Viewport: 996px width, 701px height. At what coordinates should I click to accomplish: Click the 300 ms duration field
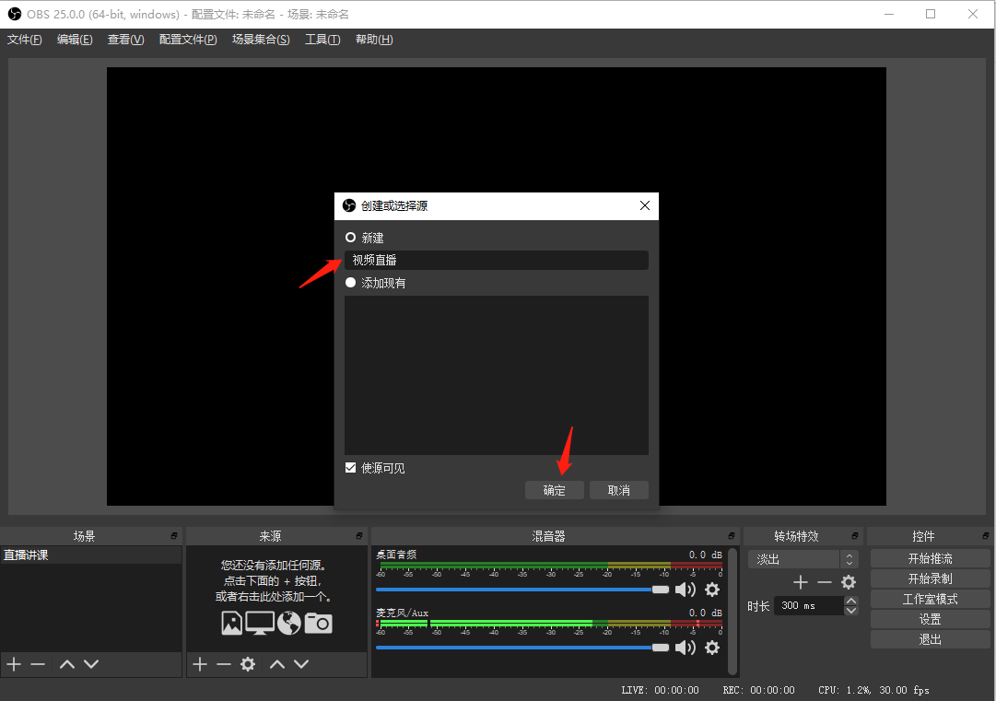(809, 606)
